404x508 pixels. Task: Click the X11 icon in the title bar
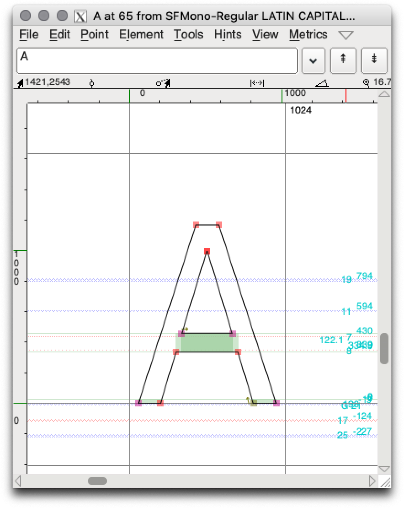point(80,16)
